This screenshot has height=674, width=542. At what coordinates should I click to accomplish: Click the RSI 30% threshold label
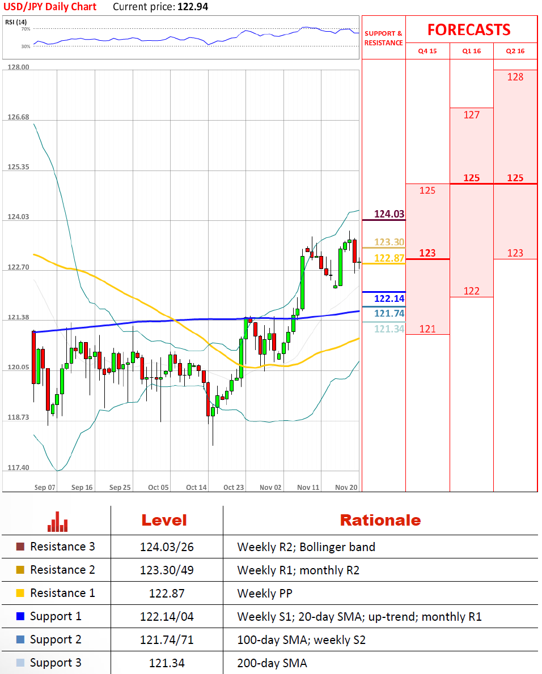[x=26, y=46]
